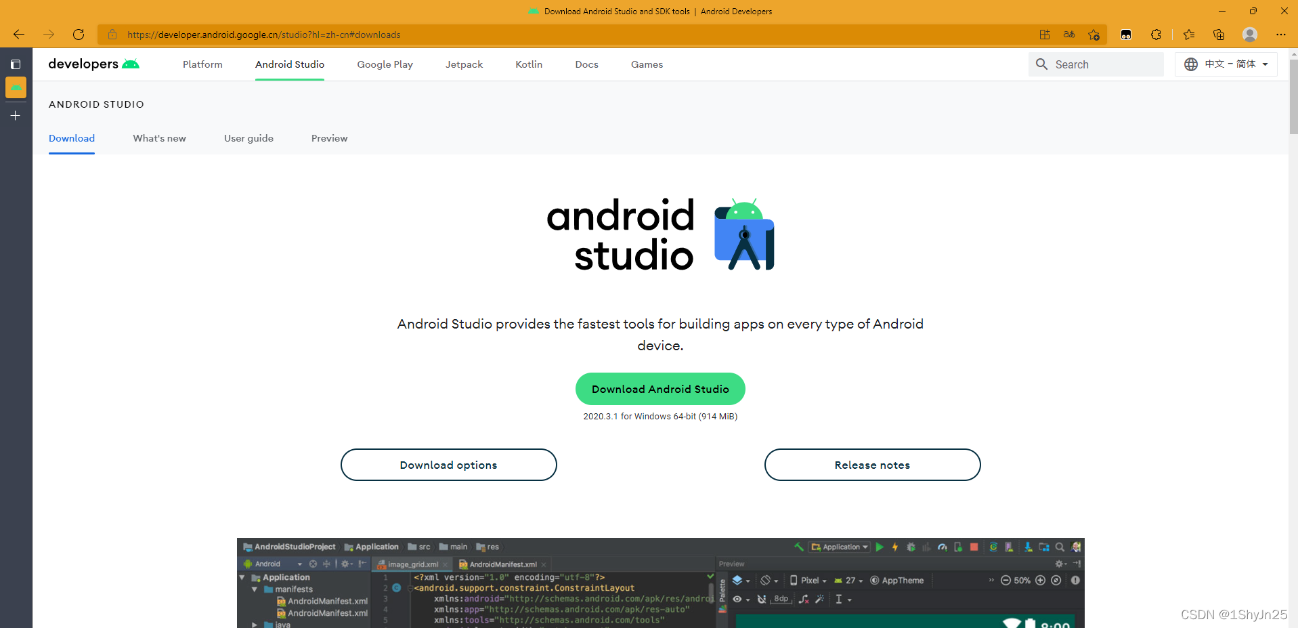
Task: Open the Extensions puzzle icon
Action: (1156, 35)
